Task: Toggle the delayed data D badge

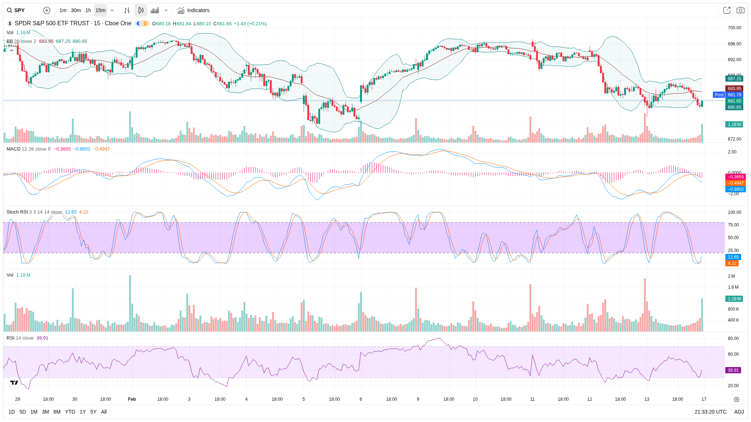Action: tap(145, 23)
